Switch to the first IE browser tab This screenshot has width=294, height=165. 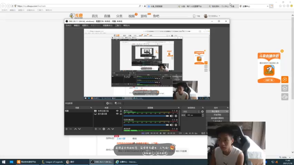point(162,6)
